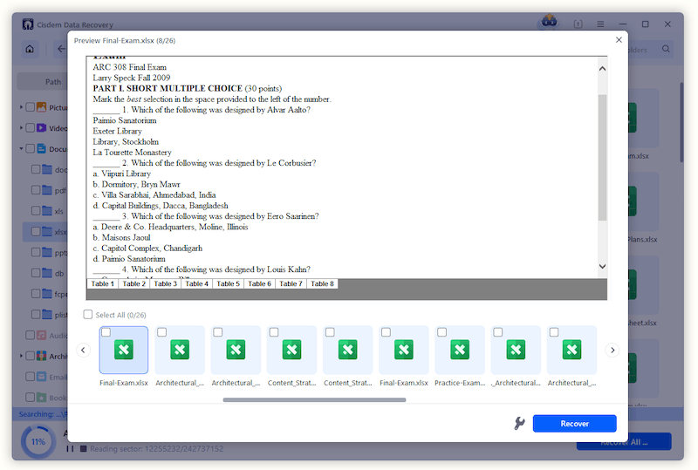Check the fourth thumbnail's Content_Strat checkbox
Viewport: 698px width, 470px height.
274,332
